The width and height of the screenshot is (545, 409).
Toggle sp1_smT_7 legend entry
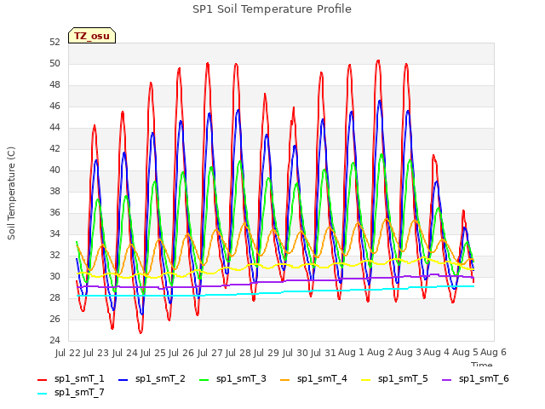(71, 393)
